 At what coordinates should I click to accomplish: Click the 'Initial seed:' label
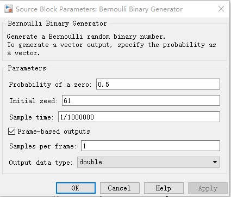(x=33, y=101)
